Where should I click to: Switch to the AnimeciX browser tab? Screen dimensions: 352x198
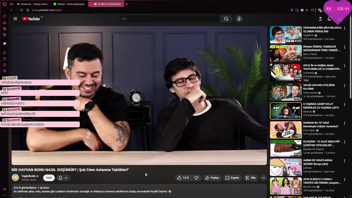click(32, 4)
